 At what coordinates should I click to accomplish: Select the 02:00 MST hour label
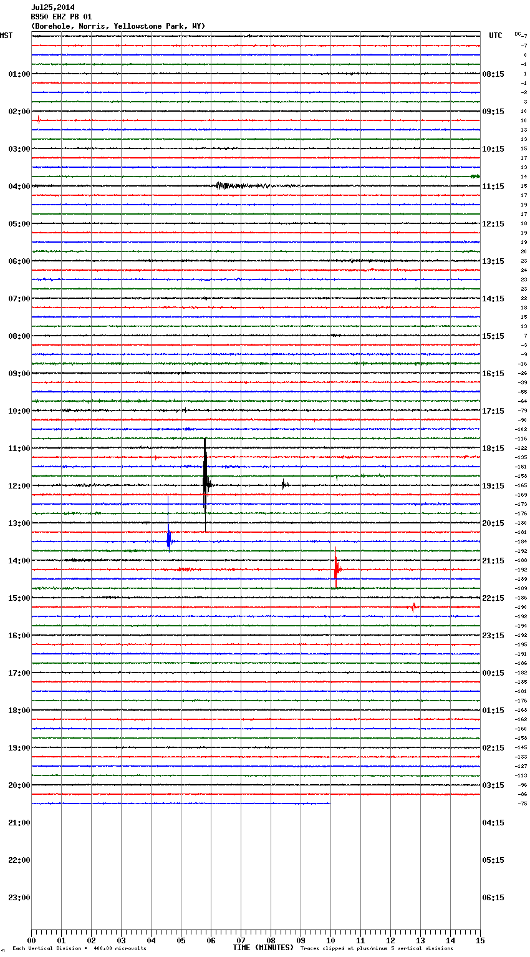[x=19, y=111]
